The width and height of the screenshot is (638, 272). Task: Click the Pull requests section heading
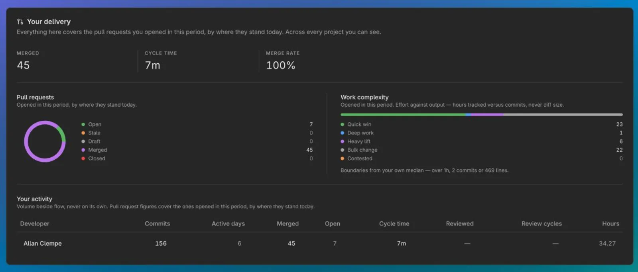pos(35,97)
